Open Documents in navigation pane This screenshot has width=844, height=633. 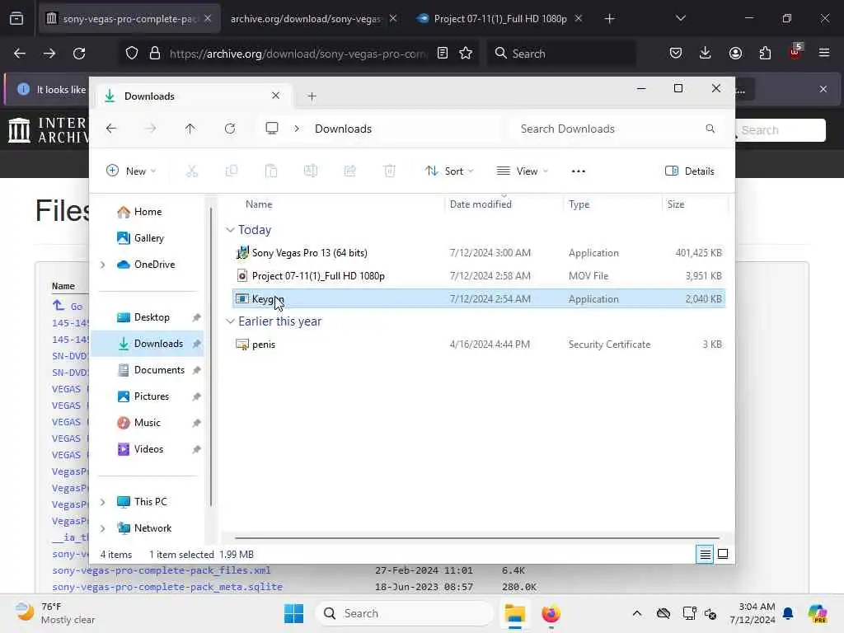(159, 370)
